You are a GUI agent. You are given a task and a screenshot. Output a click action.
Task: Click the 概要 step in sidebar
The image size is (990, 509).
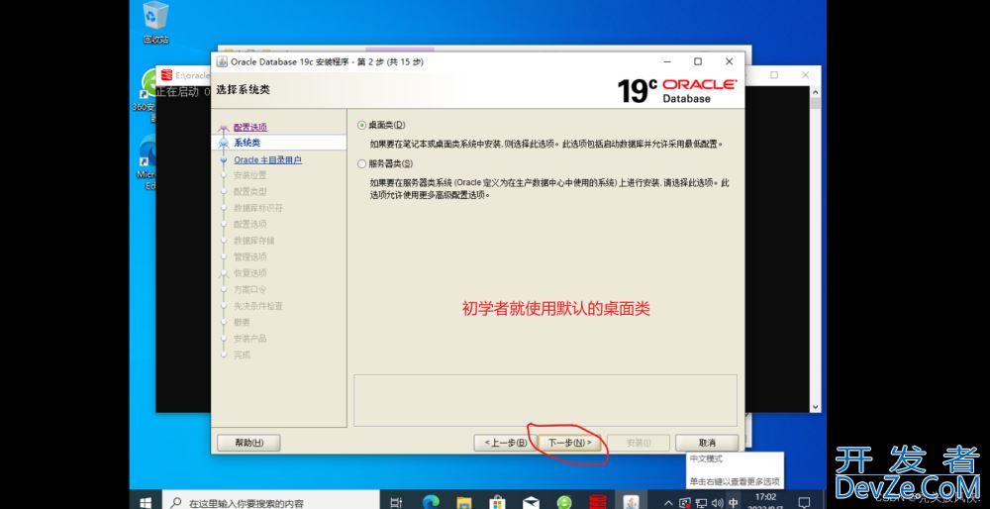coord(242,322)
